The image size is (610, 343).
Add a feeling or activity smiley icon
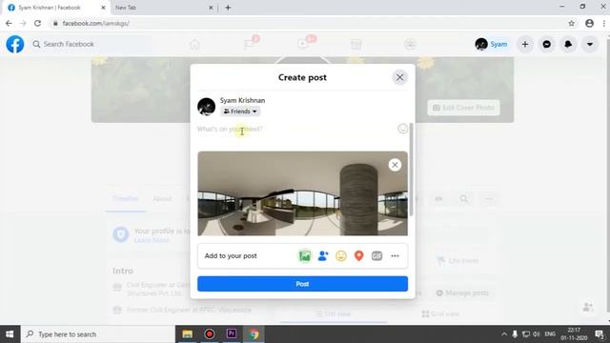[341, 256]
